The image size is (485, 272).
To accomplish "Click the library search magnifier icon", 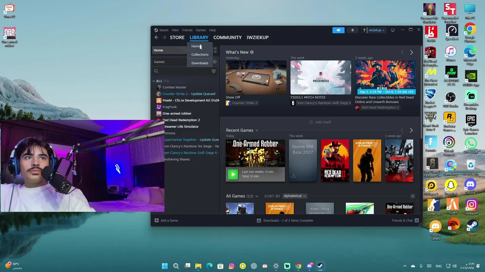I will [156, 71].
